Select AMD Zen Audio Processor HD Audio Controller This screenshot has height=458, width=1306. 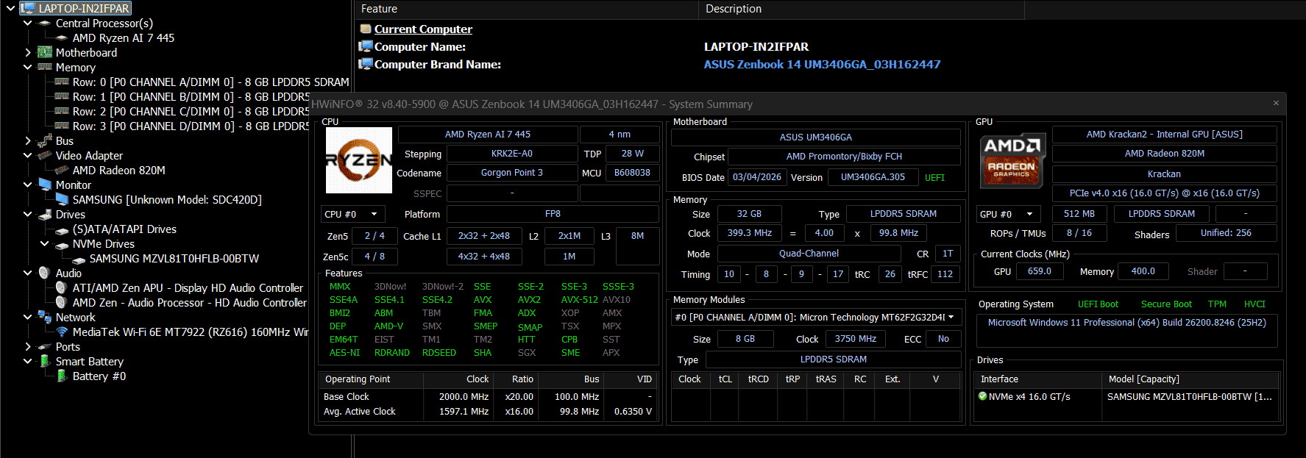pyautogui.click(x=190, y=303)
